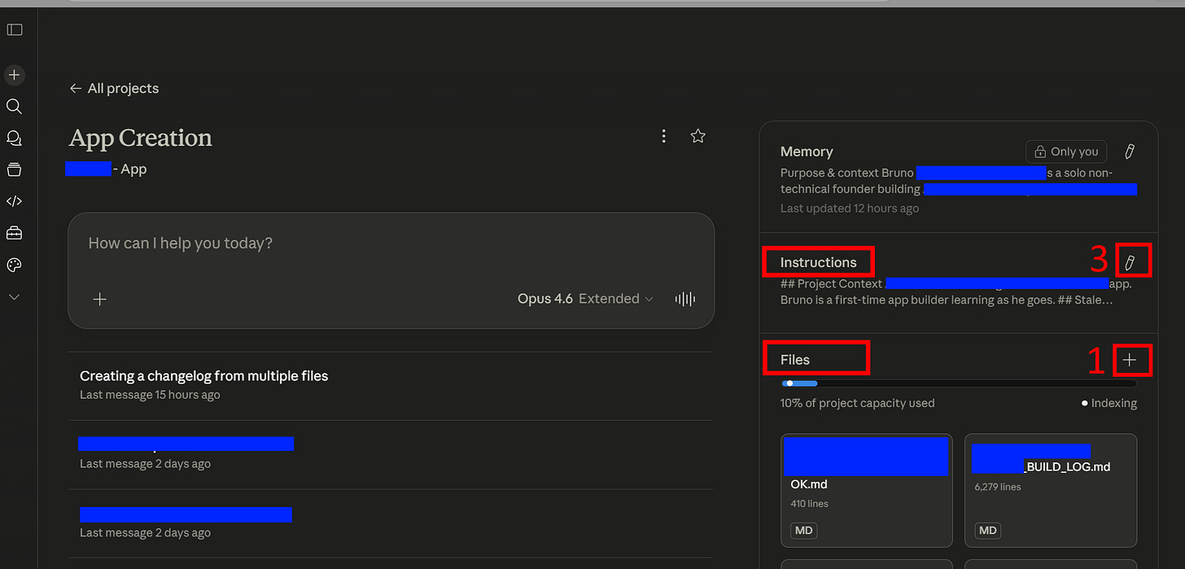Open chat 'Creating a changelog from multiple files'
Viewport: 1185px width, 569px height.
391,385
